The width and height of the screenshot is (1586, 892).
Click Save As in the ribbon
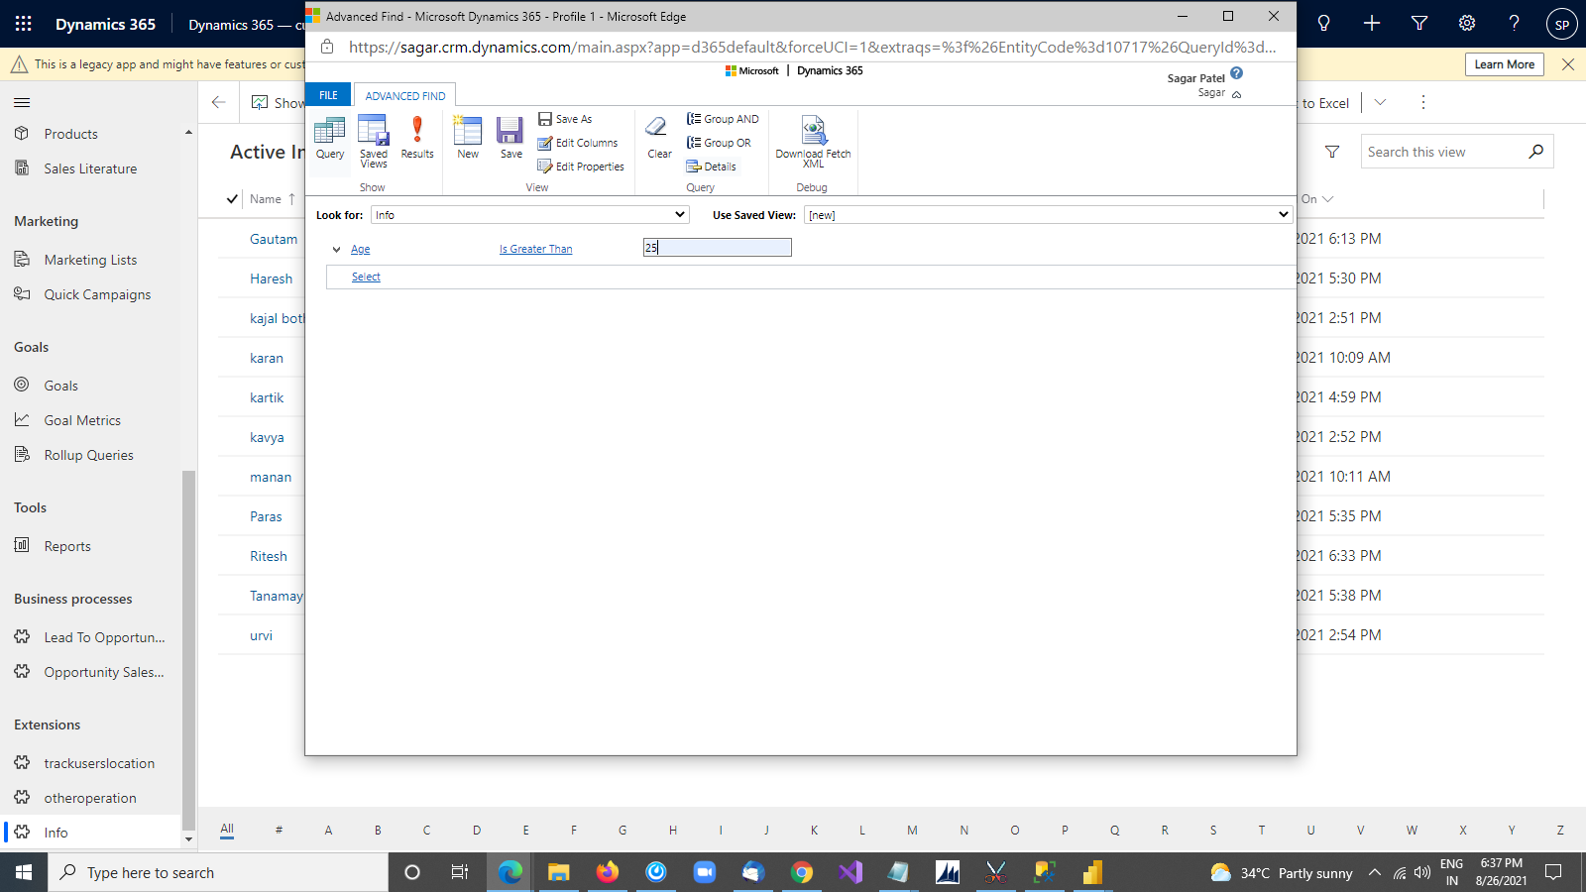[565, 119]
